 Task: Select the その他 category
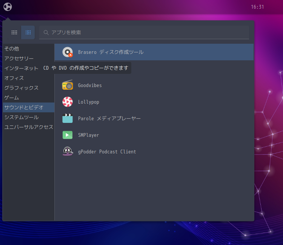click(x=29, y=49)
